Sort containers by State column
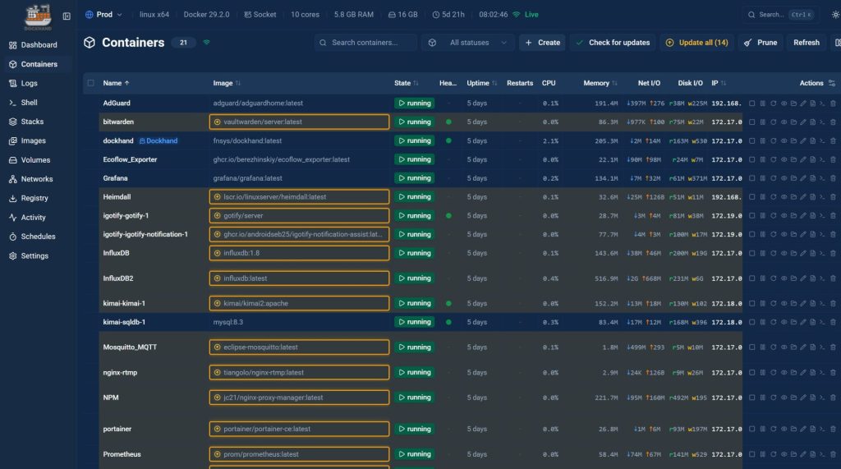Screen dimensions: 841x469 point(406,83)
